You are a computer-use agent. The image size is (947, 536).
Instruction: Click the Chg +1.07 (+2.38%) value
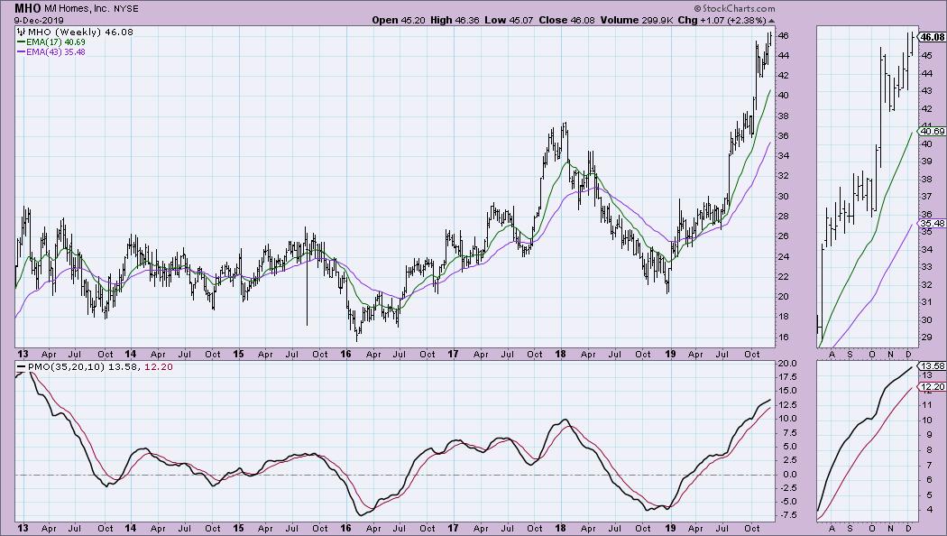[x=722, y=20]
